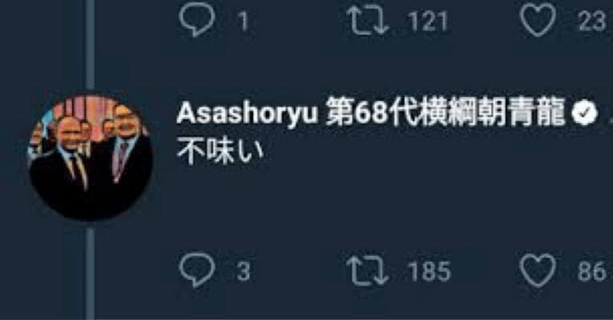Retweet the upper tweet showing 121 retweets
The height and width of the screenshot is (320, 613).
click(367, 20)
